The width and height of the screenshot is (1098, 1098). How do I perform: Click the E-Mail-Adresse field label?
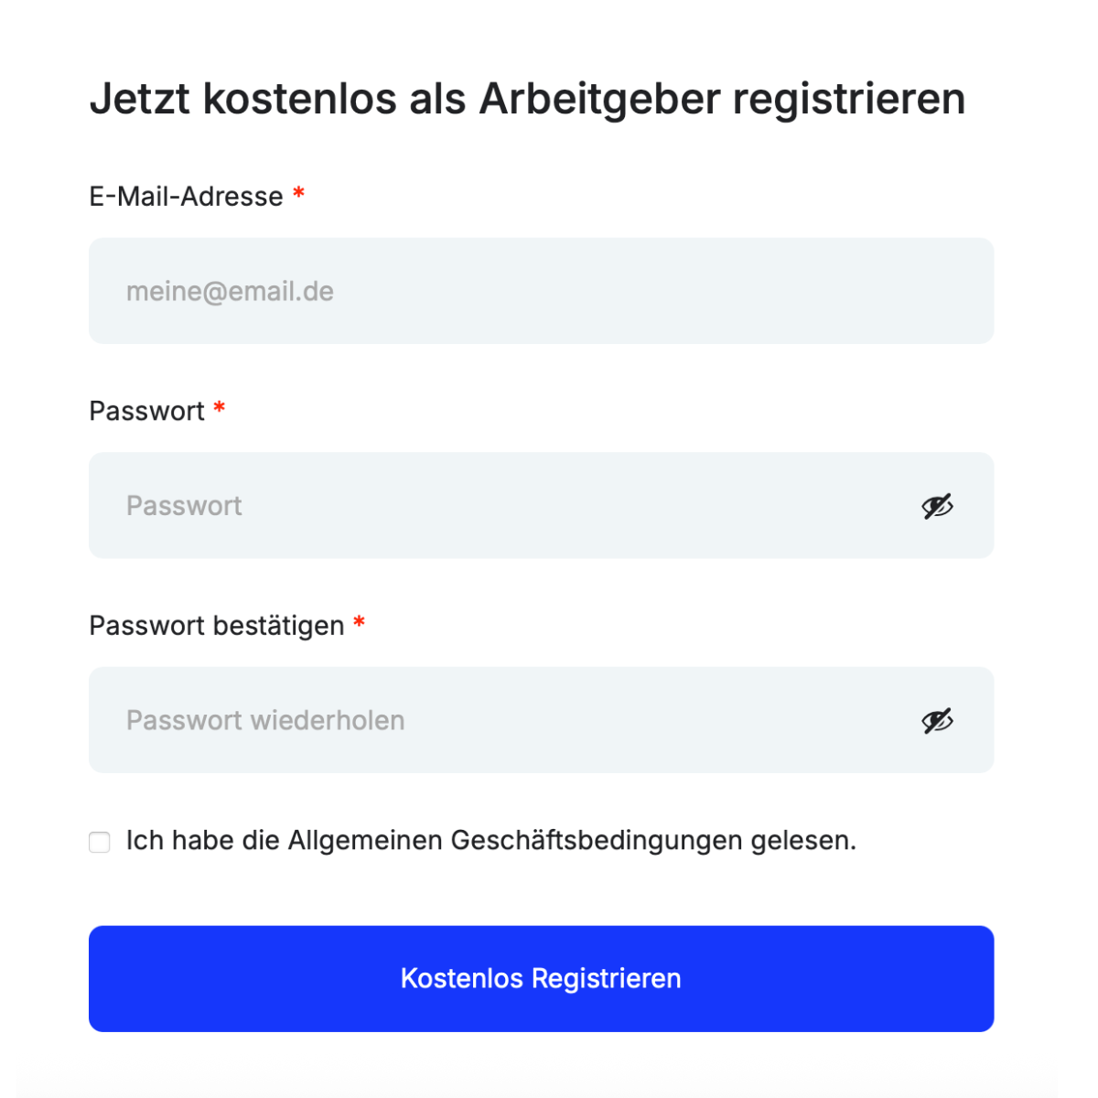tap(186, 197)
